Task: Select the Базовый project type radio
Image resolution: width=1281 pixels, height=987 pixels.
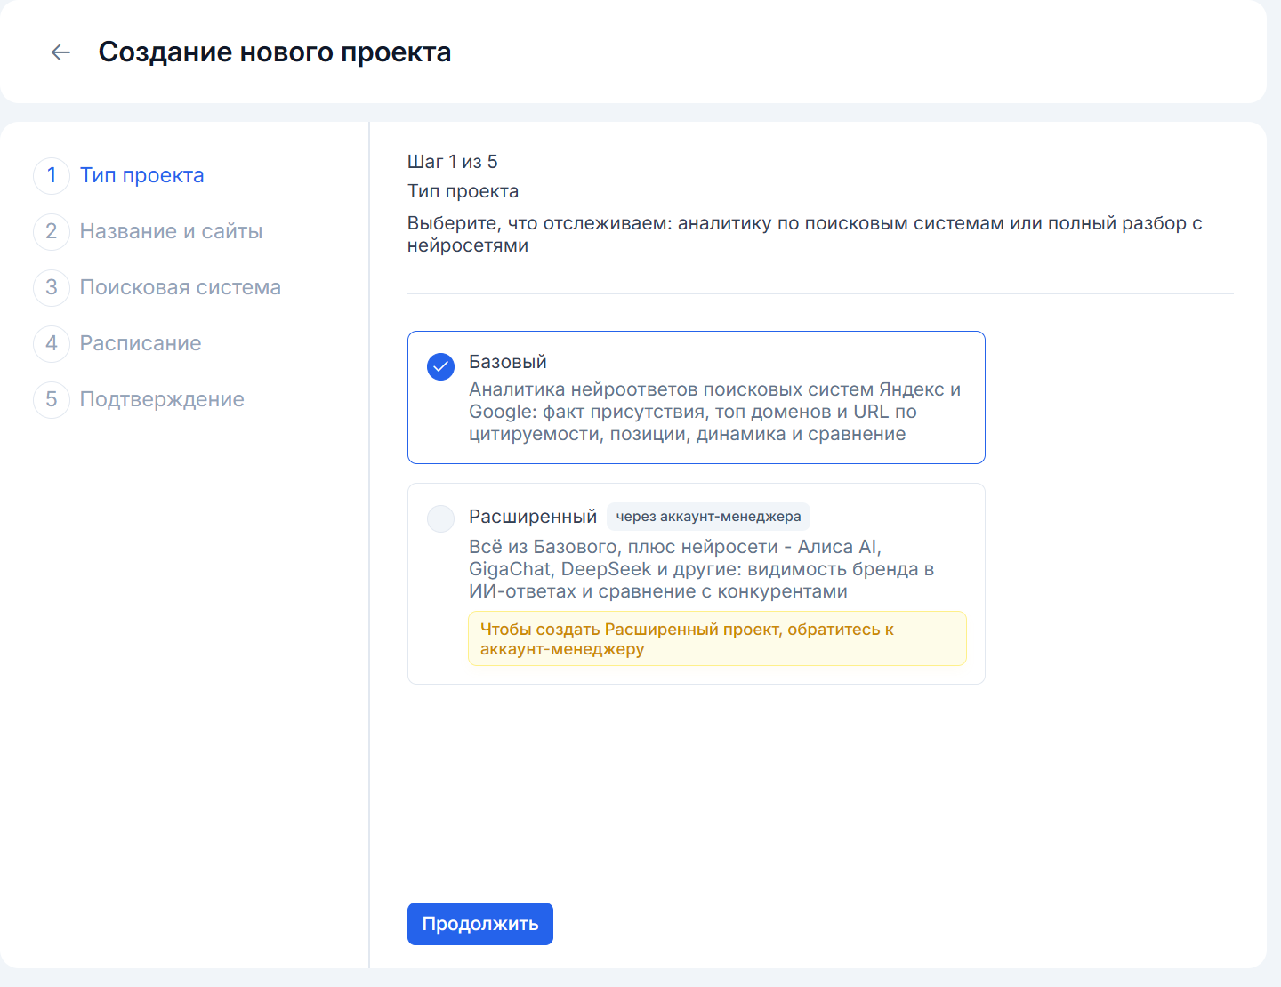Action: (440, 366)
